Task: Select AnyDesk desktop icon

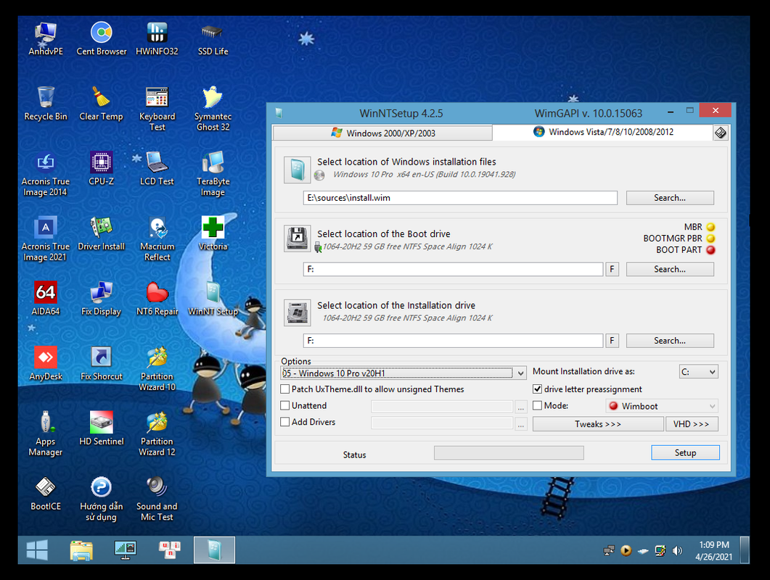Action: 46,364
